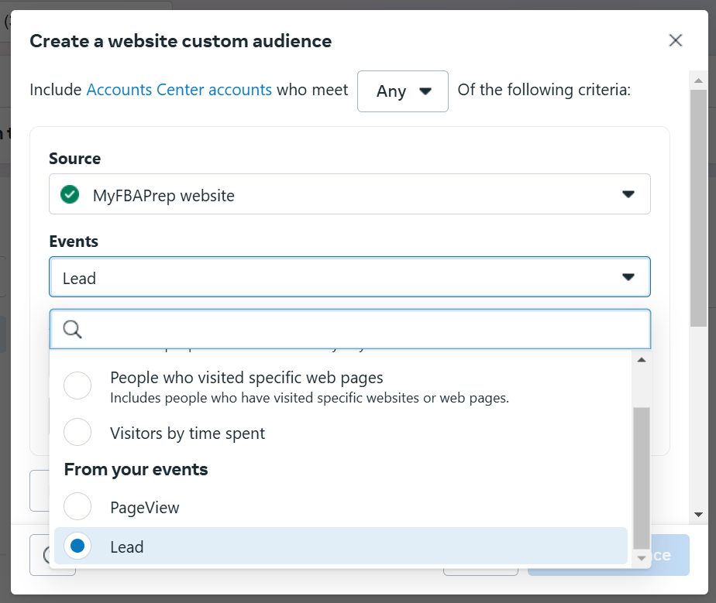Image resolution: width=716 pixels, height=603 pixels.
Task: Click the green verified check icon
Action: 70,195
